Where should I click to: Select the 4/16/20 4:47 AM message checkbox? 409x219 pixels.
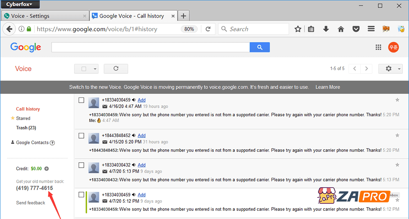(x=81, y=100)
